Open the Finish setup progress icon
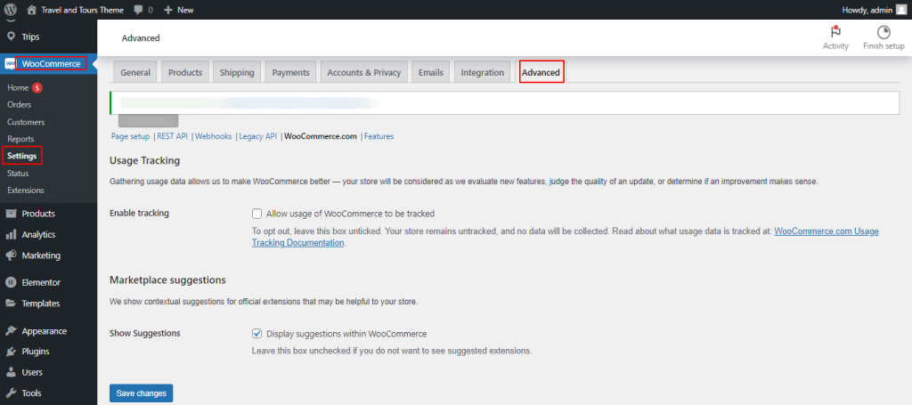Screen dimensions: 912x405 (883, 32)
